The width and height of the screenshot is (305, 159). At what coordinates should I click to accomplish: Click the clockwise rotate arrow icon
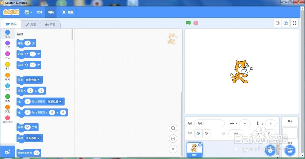click(x=26, y=54)
